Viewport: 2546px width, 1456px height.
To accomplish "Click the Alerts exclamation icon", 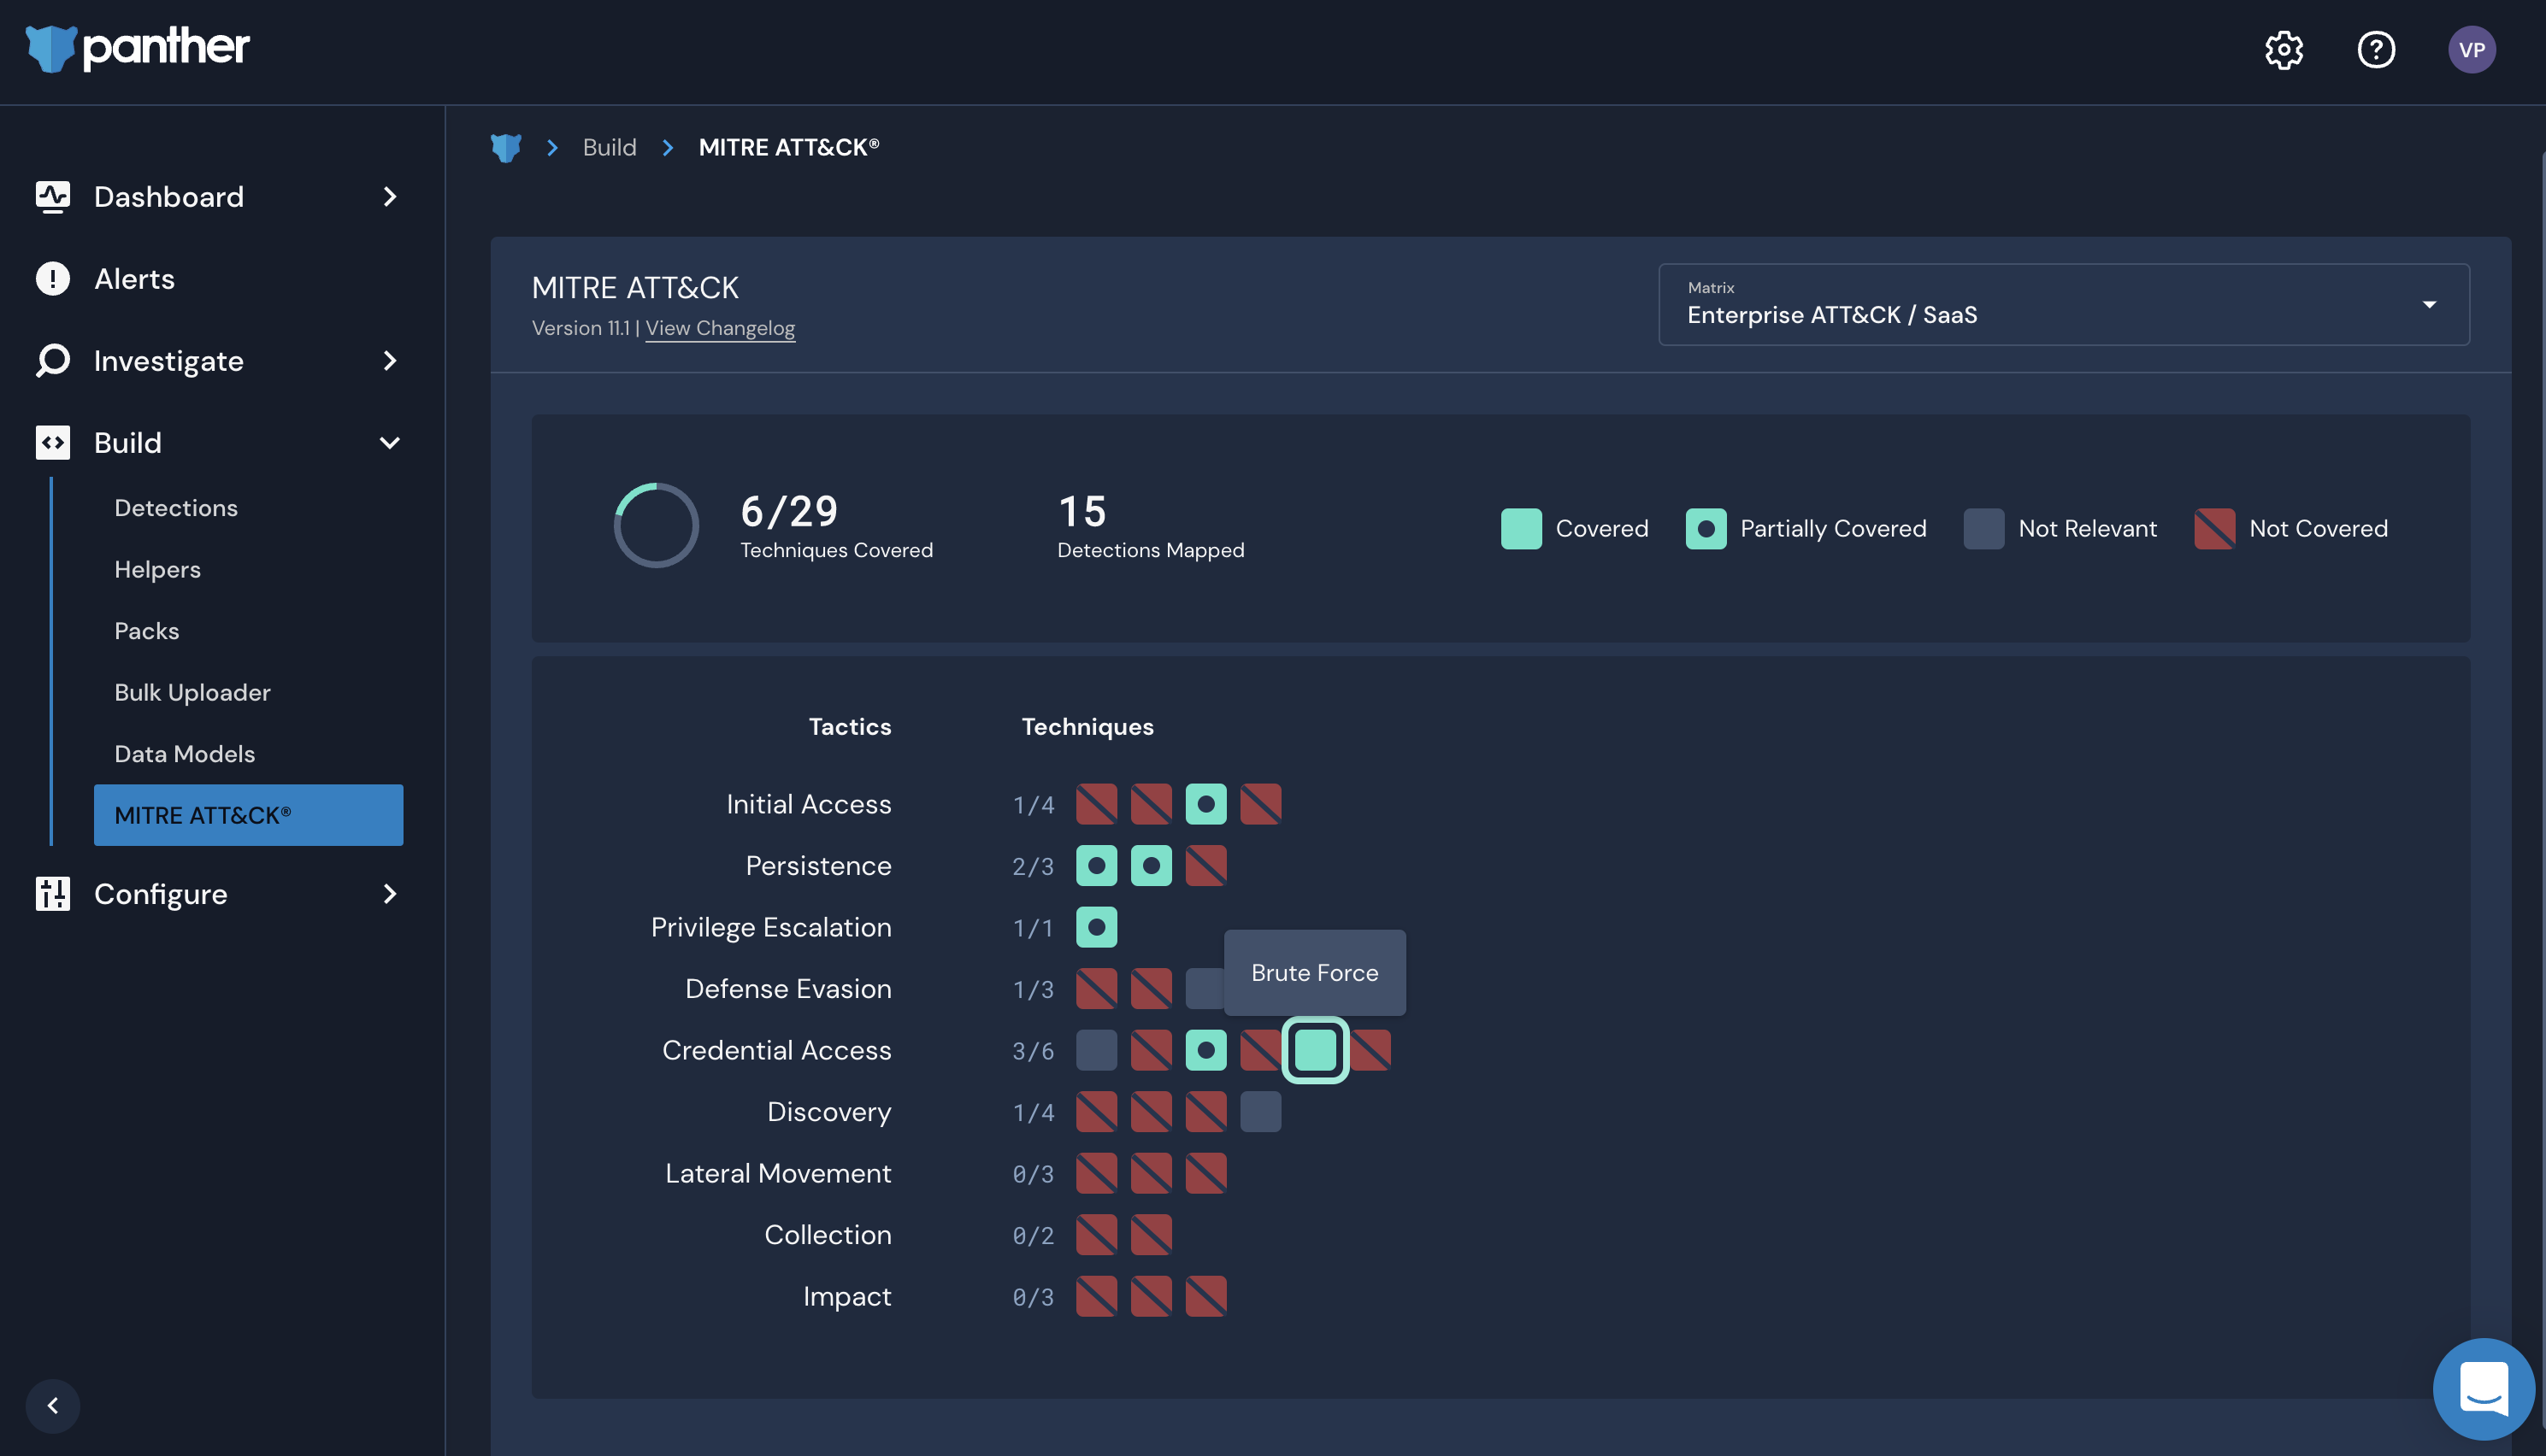I will (53, 279).
